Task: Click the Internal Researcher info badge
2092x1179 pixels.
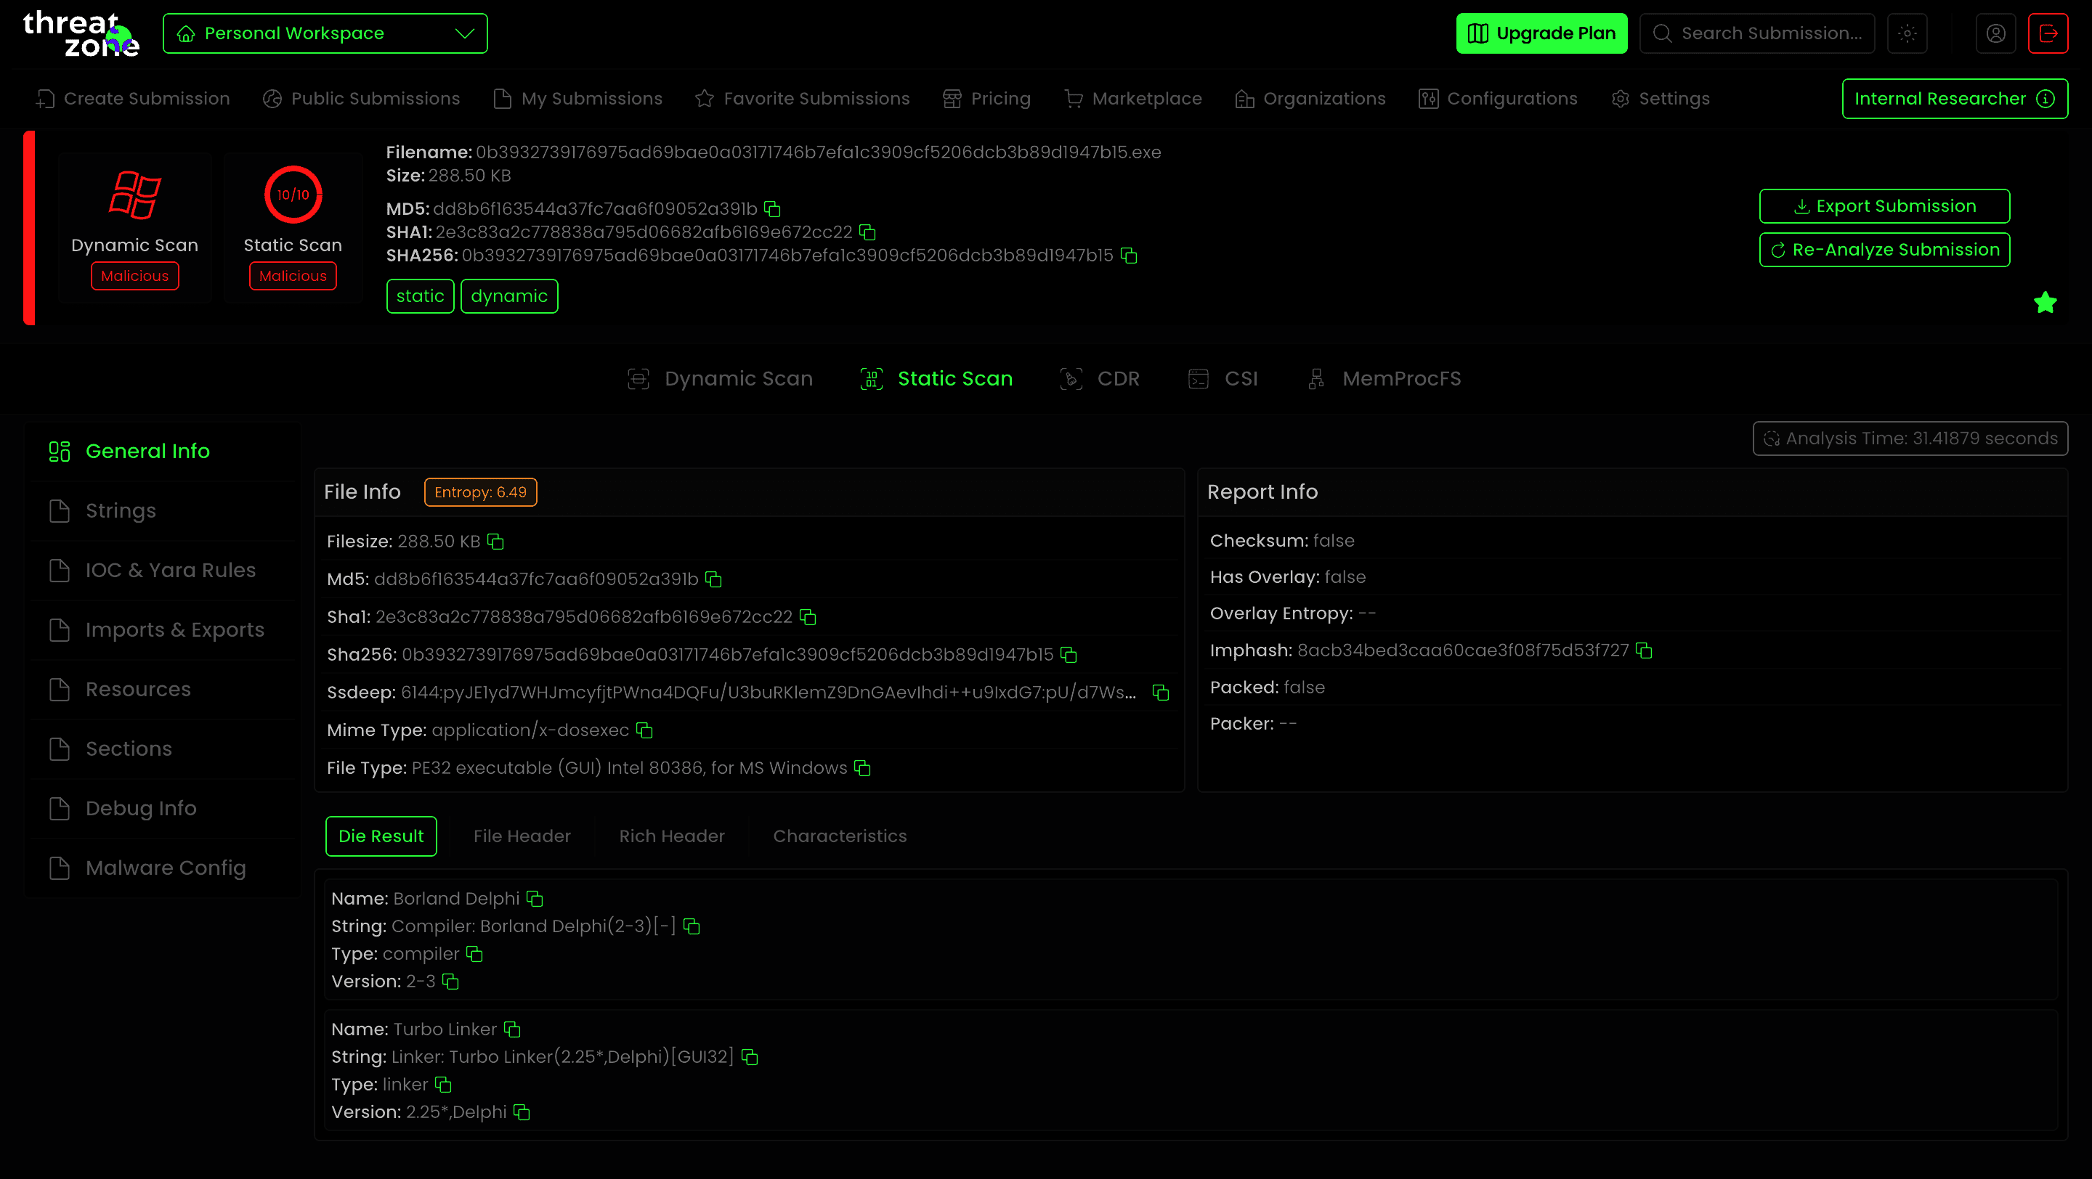Action: point(1954,99)
